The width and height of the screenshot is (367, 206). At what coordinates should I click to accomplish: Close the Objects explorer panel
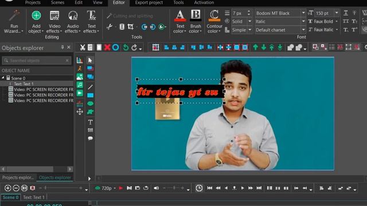69,47
